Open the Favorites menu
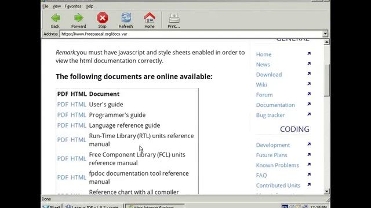This screenshot has width=371, height=208. [x=73, y=6]
